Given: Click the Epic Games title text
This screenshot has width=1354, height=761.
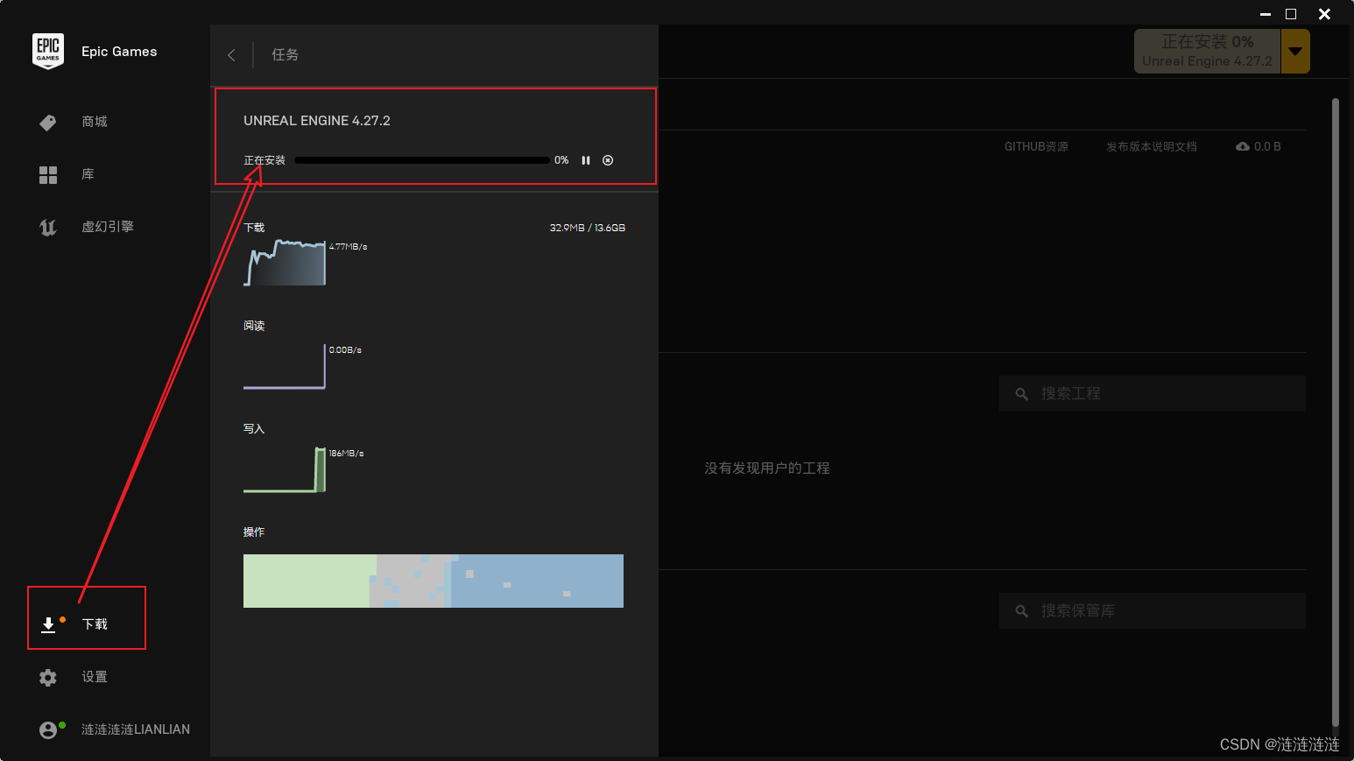Looking at the screenshot, I should pos(119,52).
